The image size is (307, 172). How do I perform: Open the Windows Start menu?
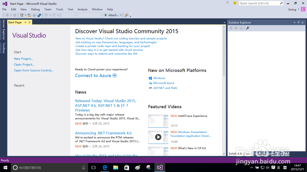pyautogui.click(x=5, y=167)
